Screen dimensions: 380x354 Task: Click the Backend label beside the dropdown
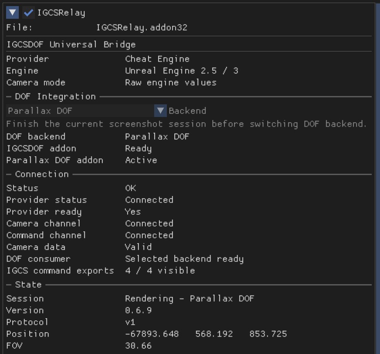click(187, 111)
